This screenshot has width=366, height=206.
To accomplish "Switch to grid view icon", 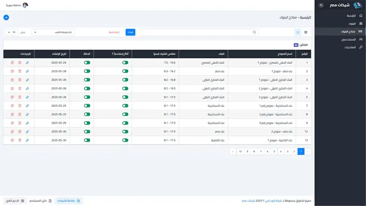I will pos(306,32).
